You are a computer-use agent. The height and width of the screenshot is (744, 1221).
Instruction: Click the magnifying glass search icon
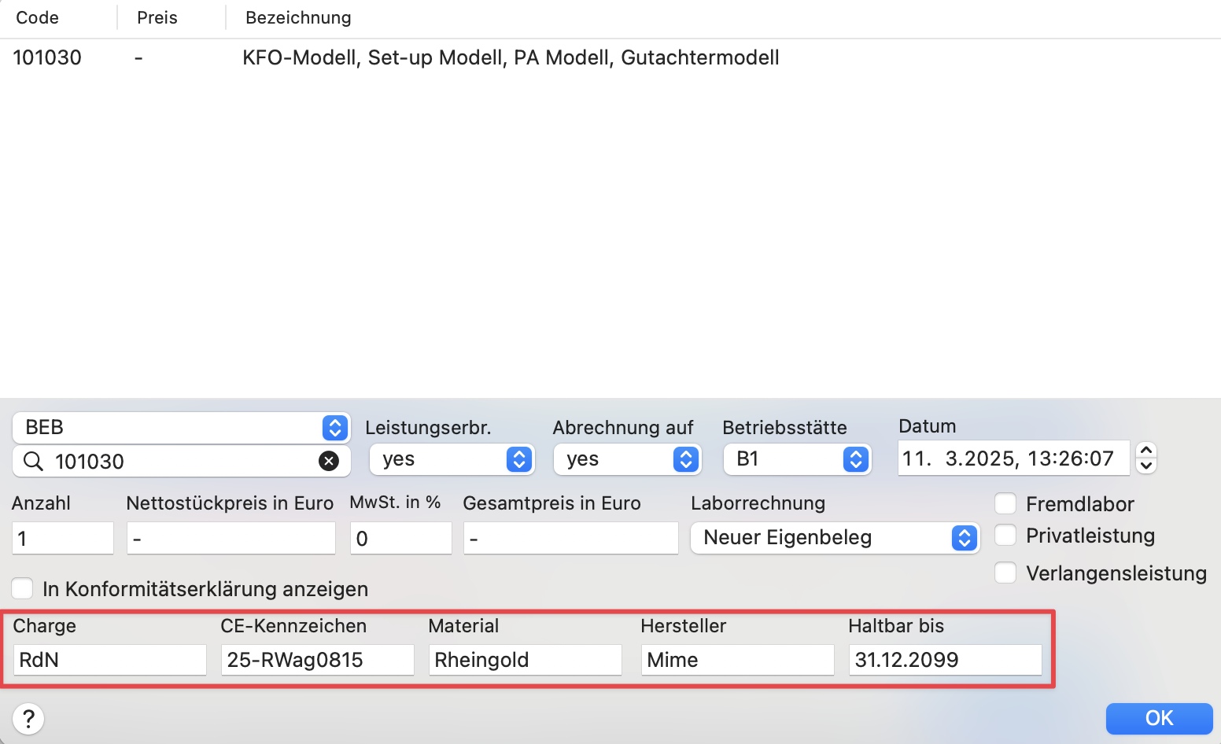[x=33, y=461]
